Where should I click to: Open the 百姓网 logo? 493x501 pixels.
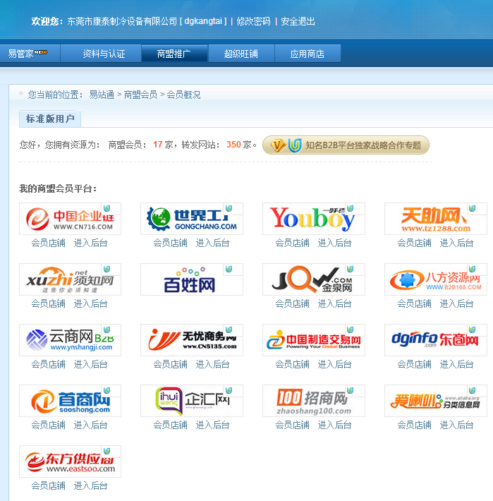191,279
